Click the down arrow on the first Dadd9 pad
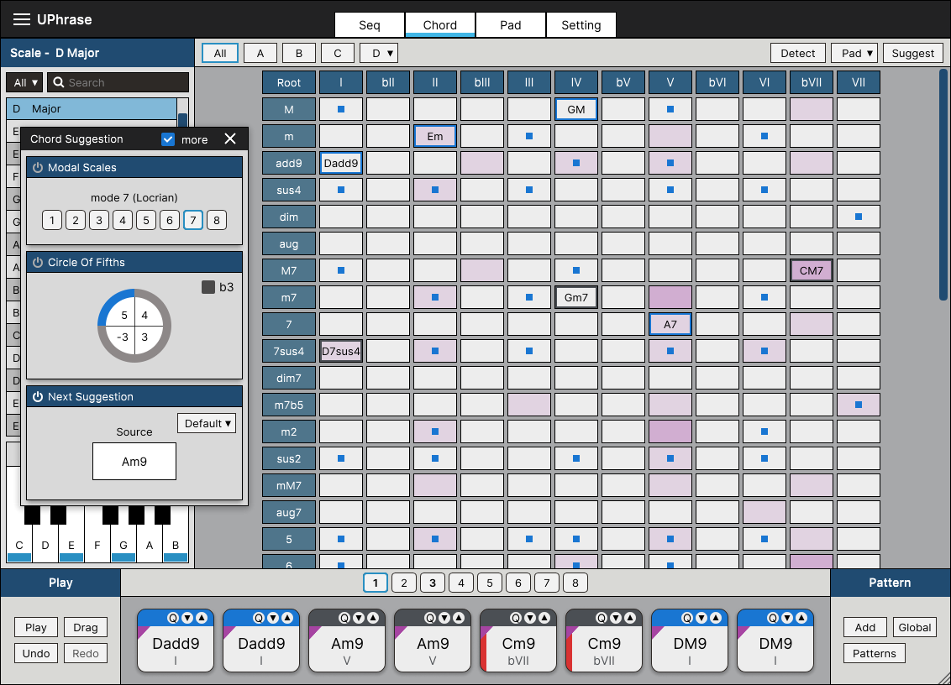The width and height of the screenshot is (951, 685). [x=187, y=618]
